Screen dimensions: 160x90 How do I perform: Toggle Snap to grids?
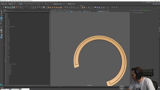pos(26,4)
